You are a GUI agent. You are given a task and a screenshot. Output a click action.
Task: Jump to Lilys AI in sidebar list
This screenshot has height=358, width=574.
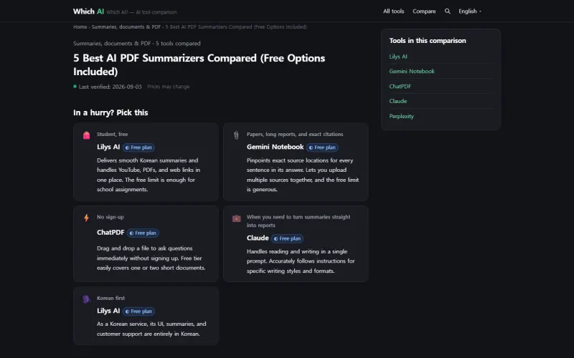coord(398,57)
